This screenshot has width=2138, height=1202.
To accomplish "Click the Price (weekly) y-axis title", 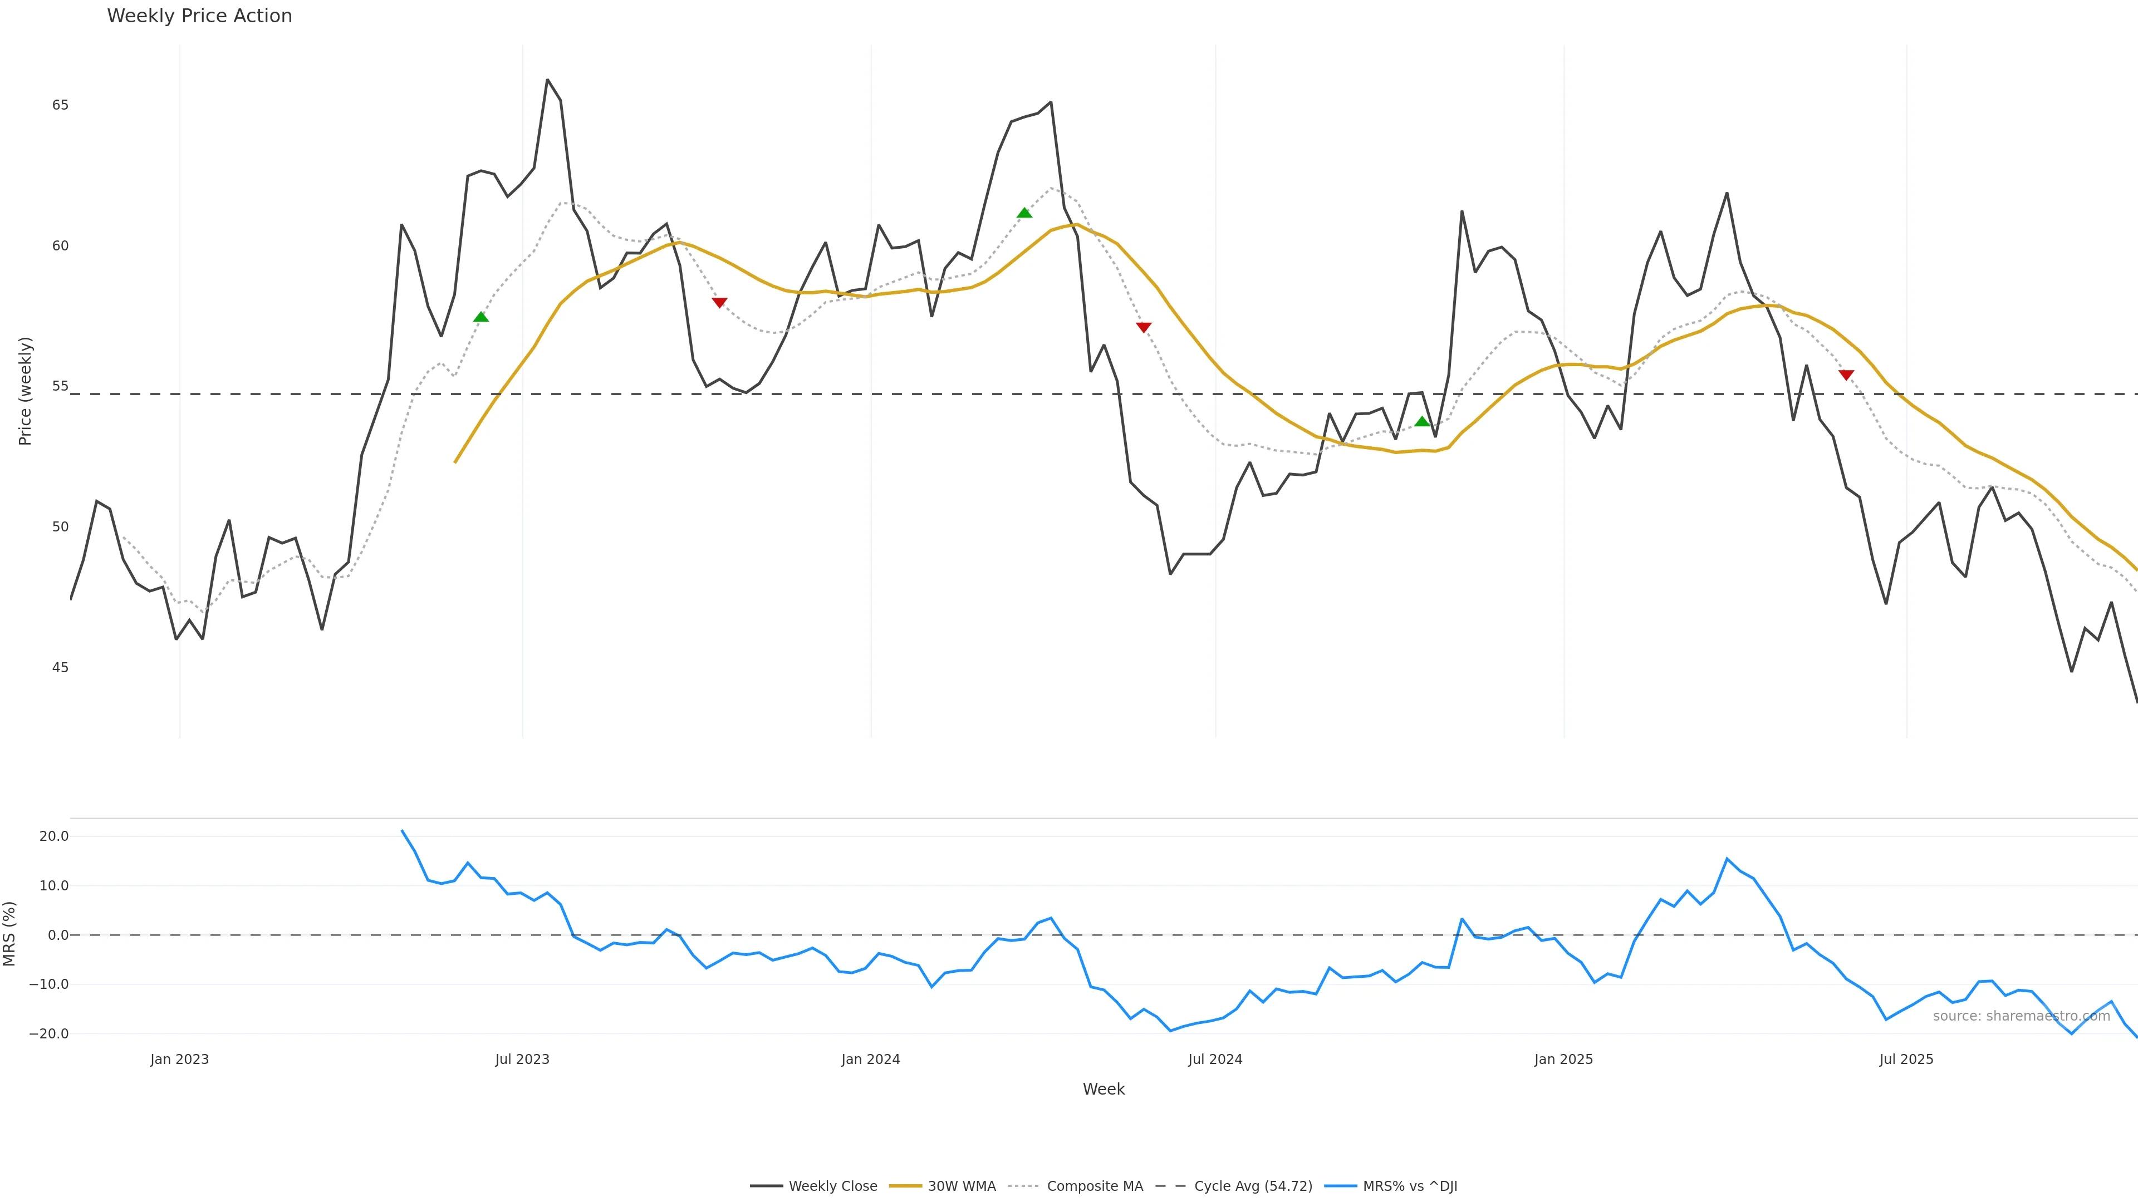I will [x=25, y=391].
